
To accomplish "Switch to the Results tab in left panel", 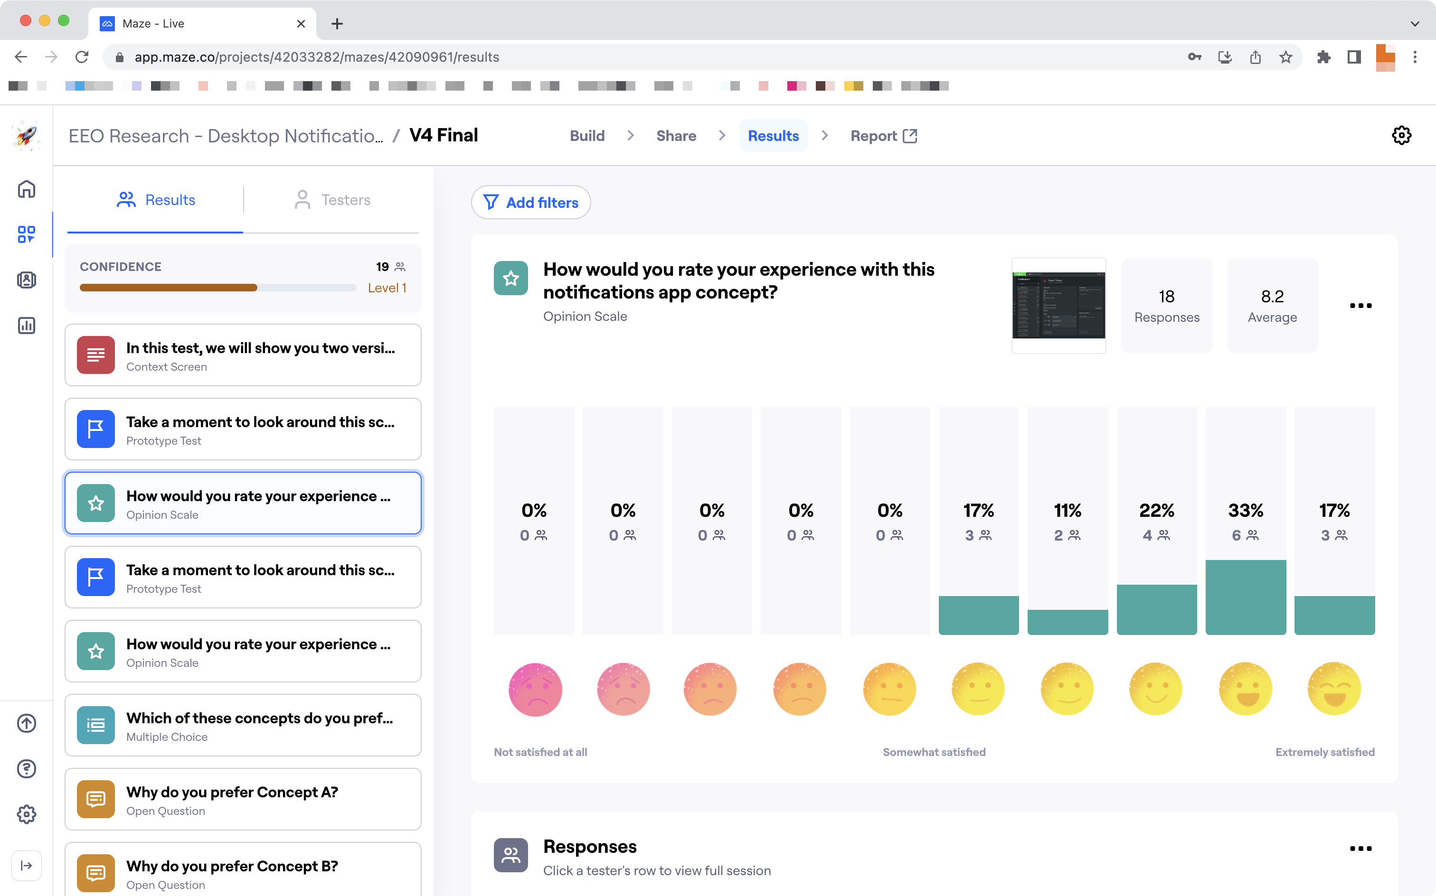I will coord(155,200).
